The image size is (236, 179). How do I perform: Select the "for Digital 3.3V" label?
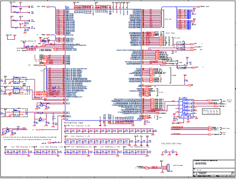pos(80,126)
